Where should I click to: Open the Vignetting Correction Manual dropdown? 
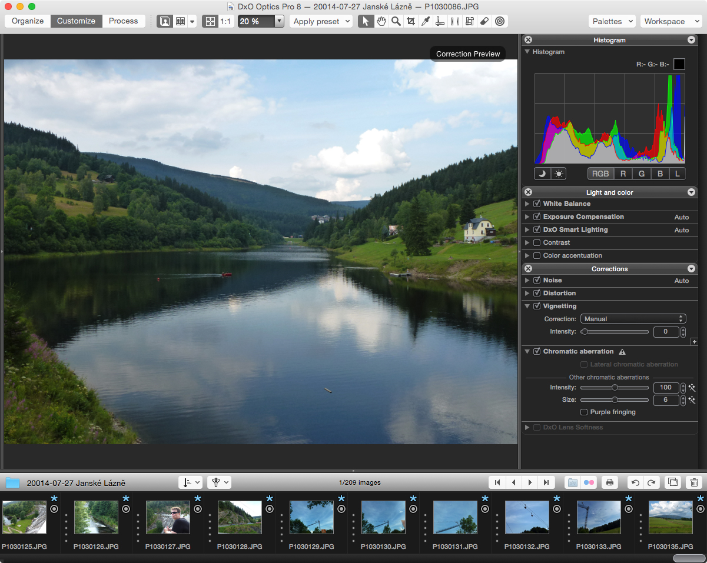click(633, 319)
